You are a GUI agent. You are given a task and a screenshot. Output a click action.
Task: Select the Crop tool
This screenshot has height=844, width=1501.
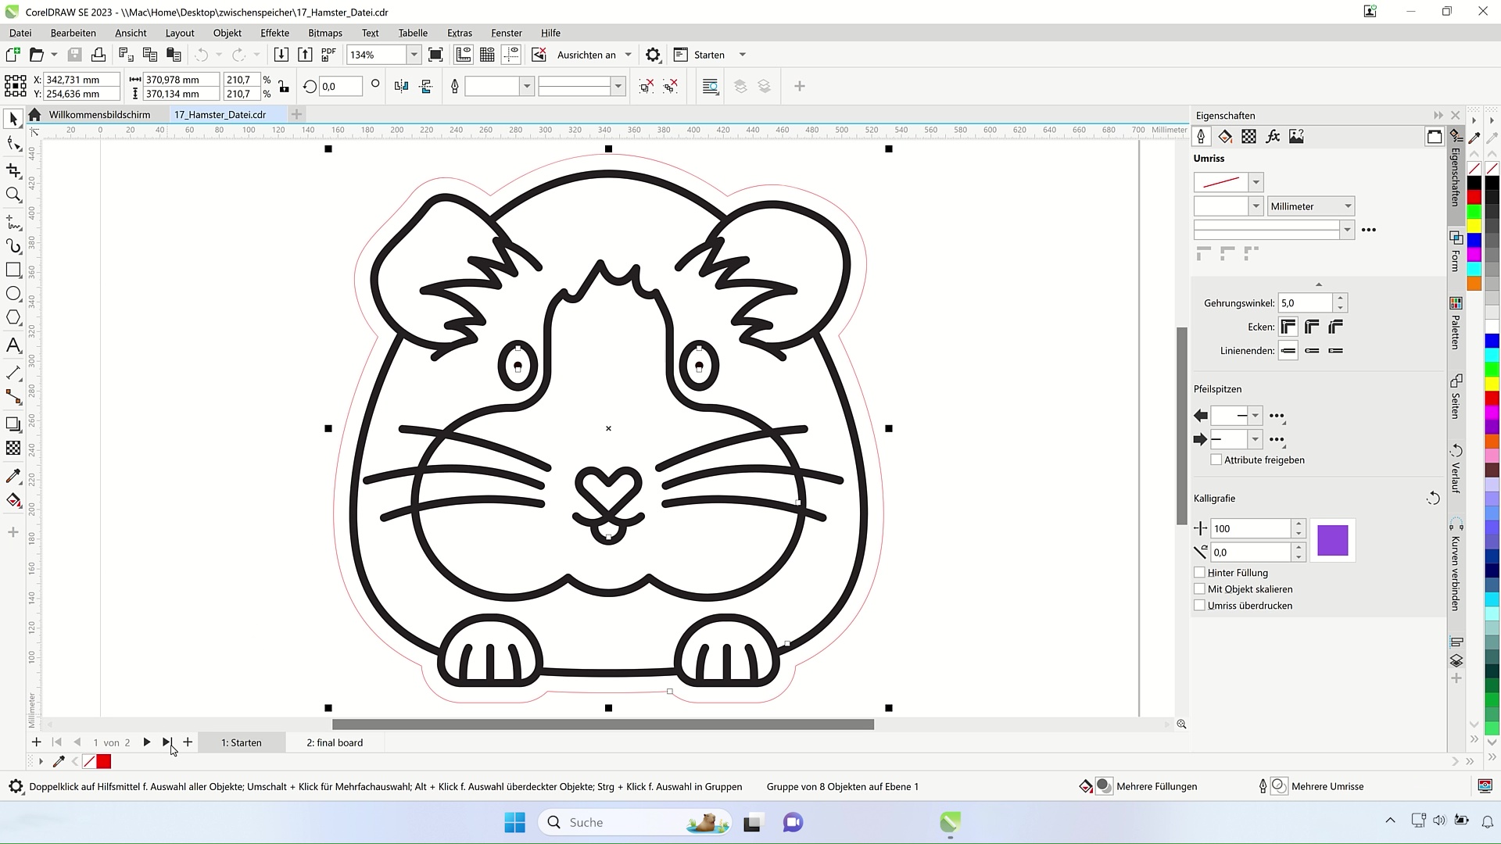(13, 170)
